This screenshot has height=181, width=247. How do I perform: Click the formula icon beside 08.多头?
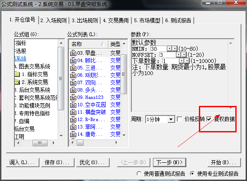(73, 90)
